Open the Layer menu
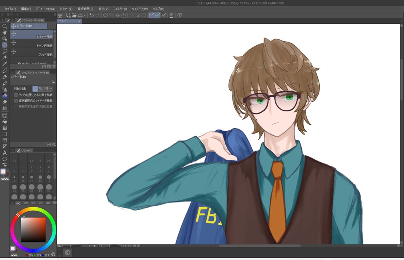The image size is (404, 260). pos(66,9)
